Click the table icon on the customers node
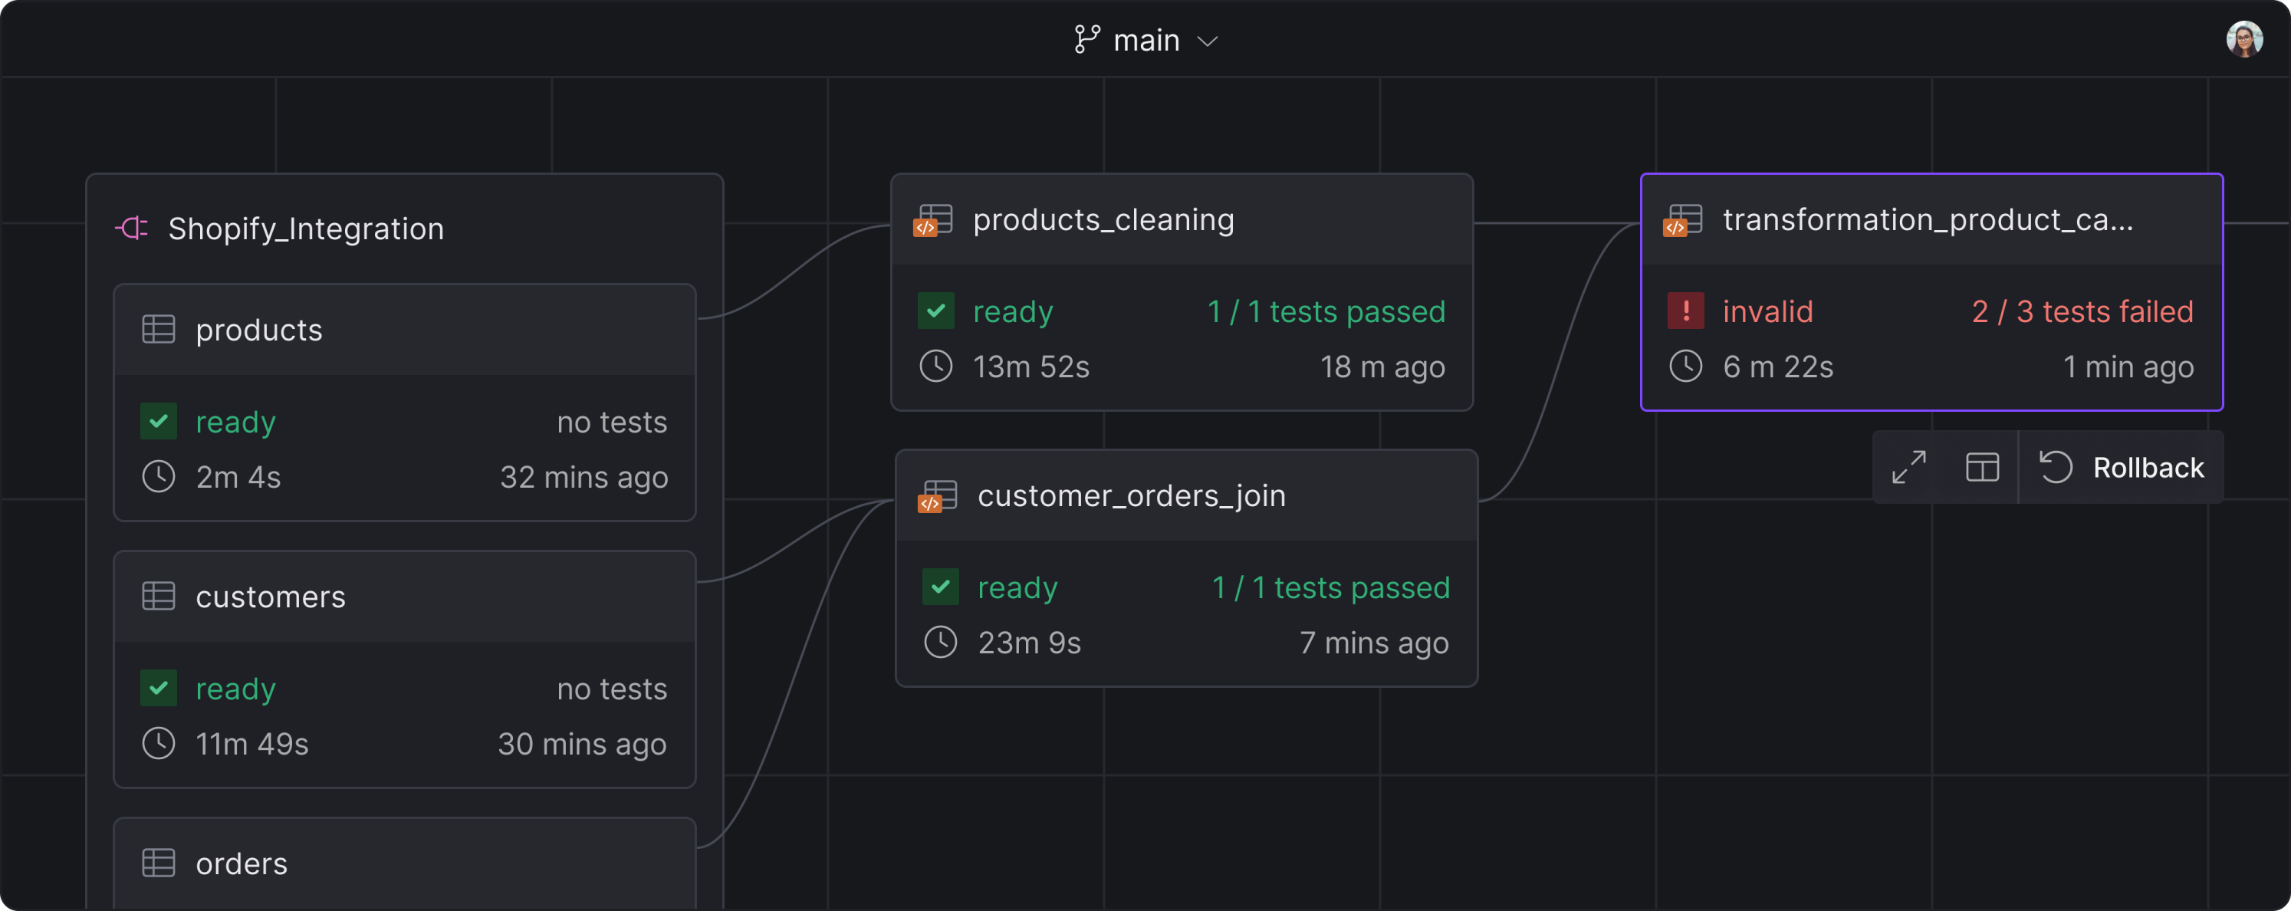The image size is (2291, 911). click(158, 596)
